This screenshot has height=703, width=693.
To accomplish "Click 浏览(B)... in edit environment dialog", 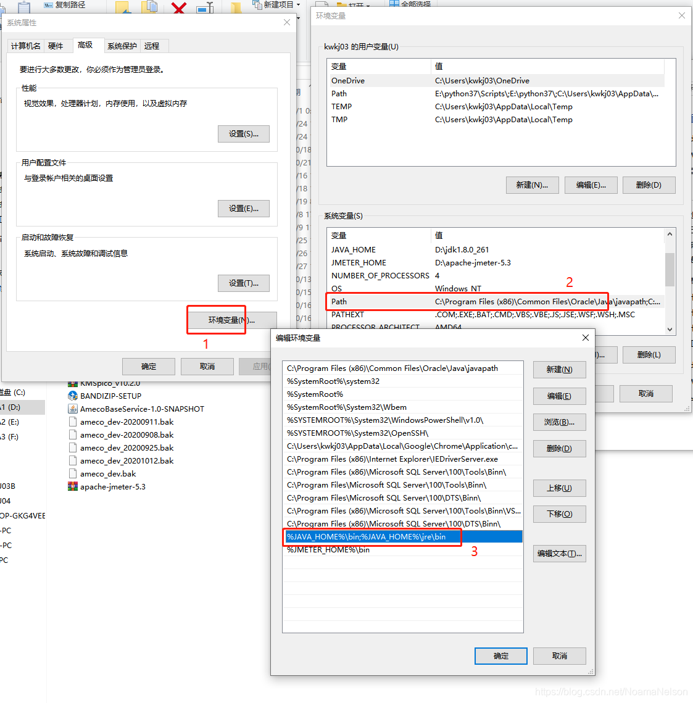I will 559,422.
